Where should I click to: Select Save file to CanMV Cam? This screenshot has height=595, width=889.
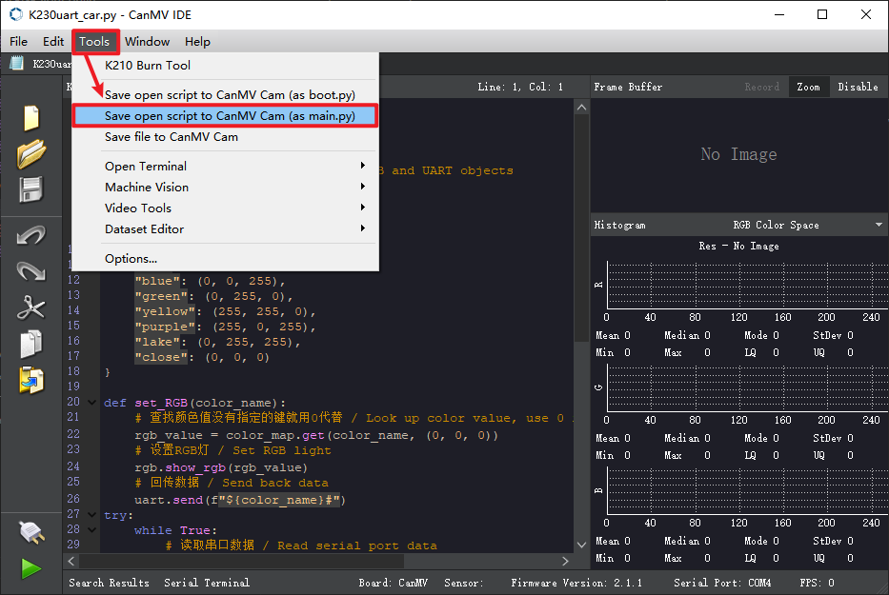click(x=226, y=136)
